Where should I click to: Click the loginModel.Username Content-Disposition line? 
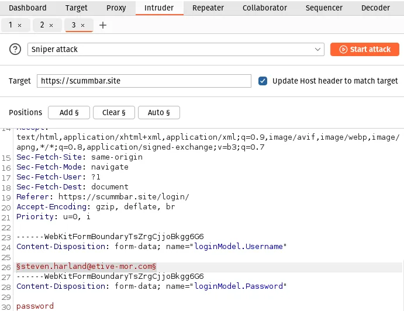[151, 246]
